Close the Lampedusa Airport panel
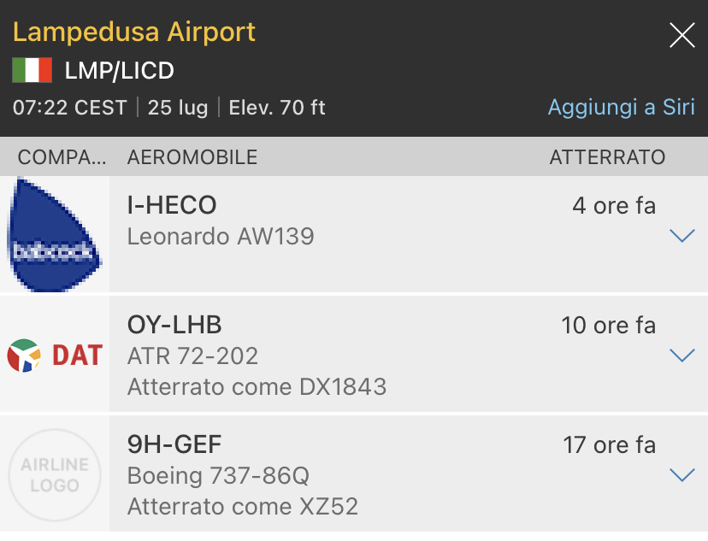Viewport: 708px width, 541px height. tap(681, 35)
